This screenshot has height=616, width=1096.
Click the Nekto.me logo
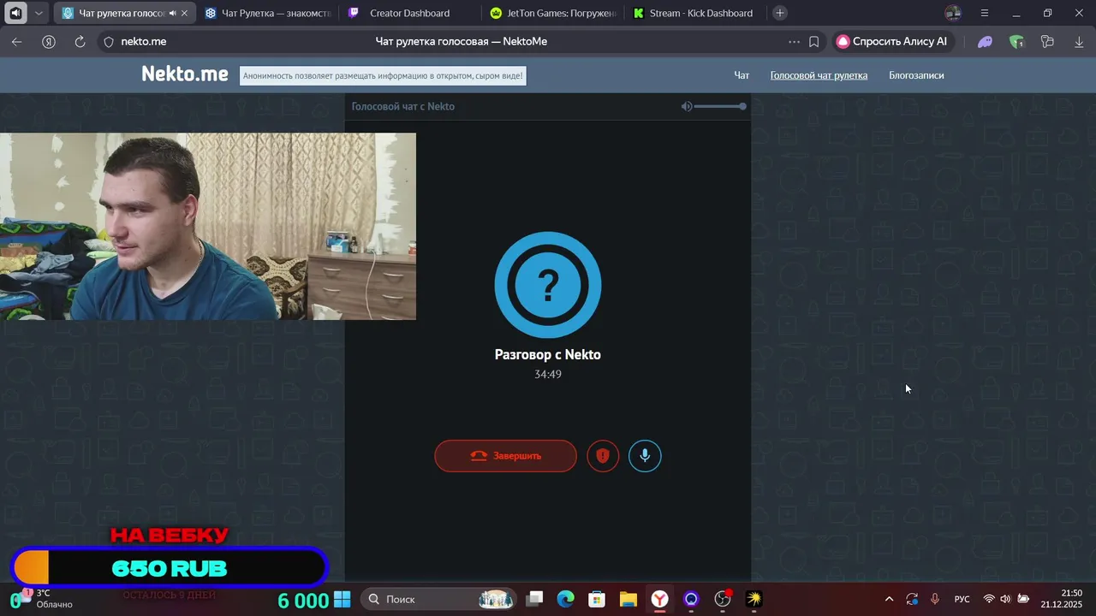point(185,74)
